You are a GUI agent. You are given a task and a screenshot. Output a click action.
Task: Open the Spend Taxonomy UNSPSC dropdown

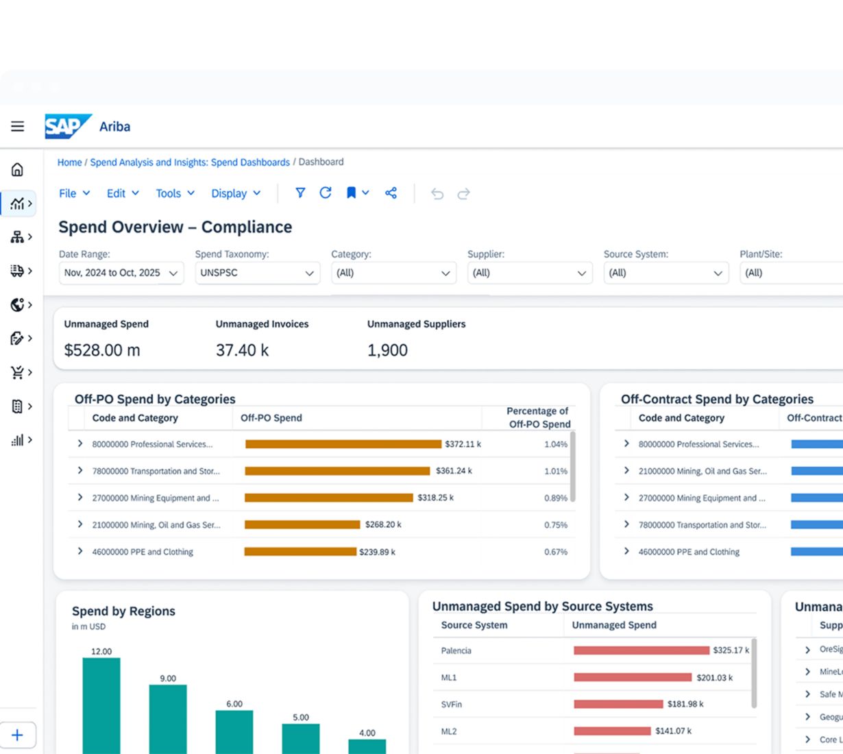tap(258, 273)
